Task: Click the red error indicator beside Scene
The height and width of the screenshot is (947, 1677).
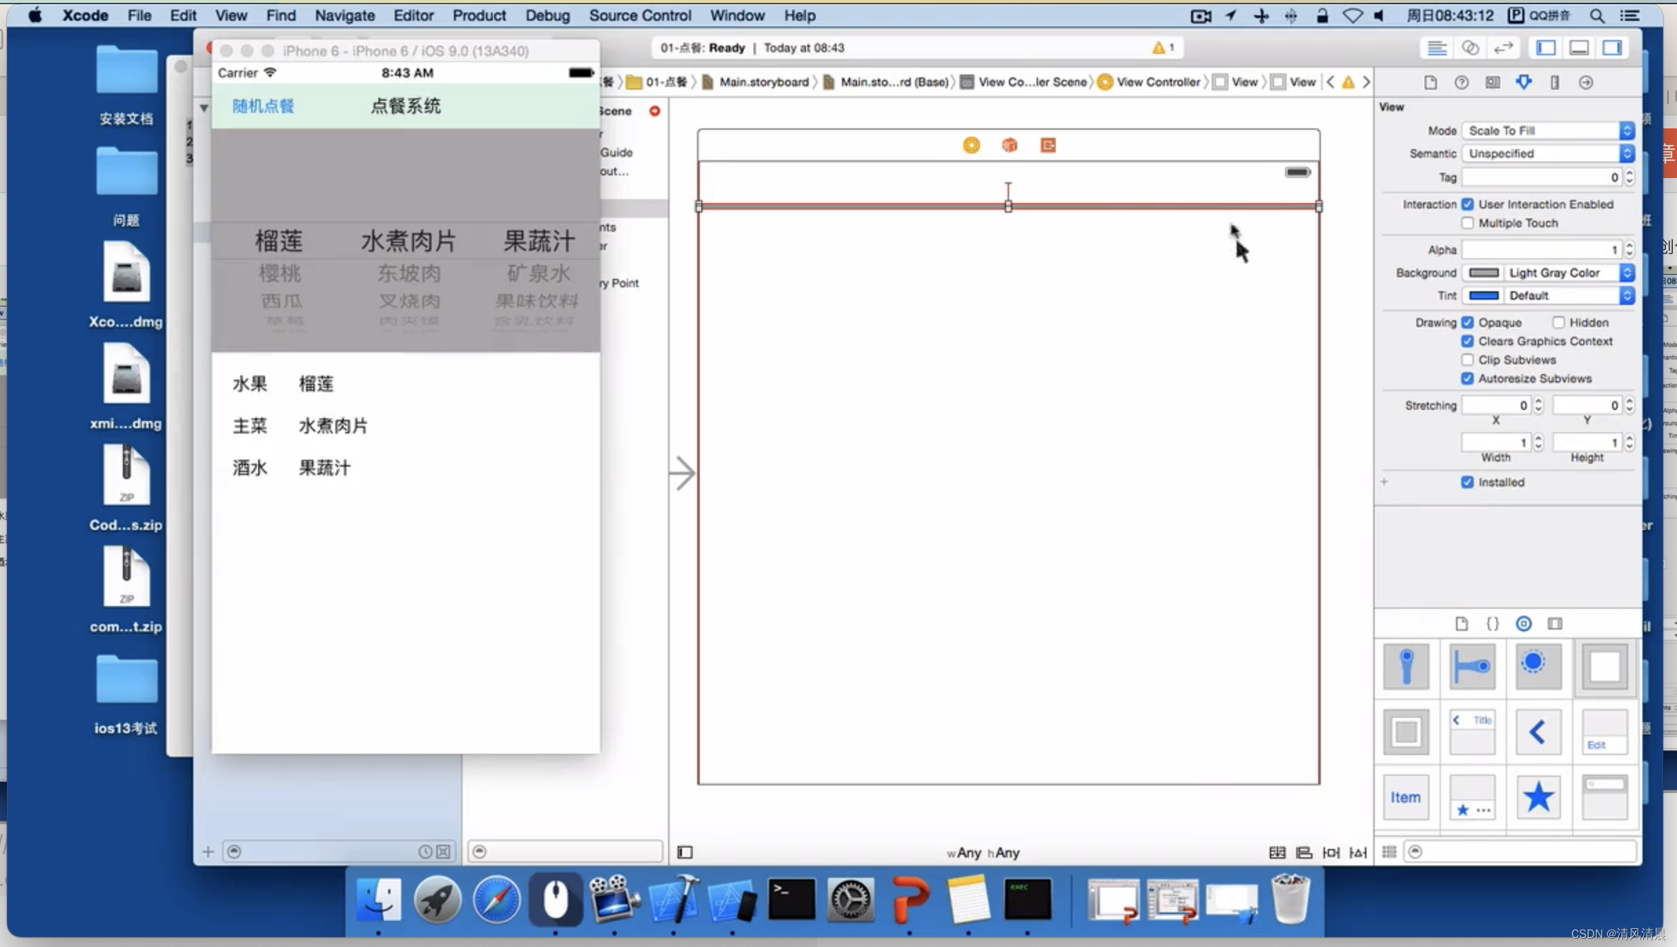Action: click(654, 110)
